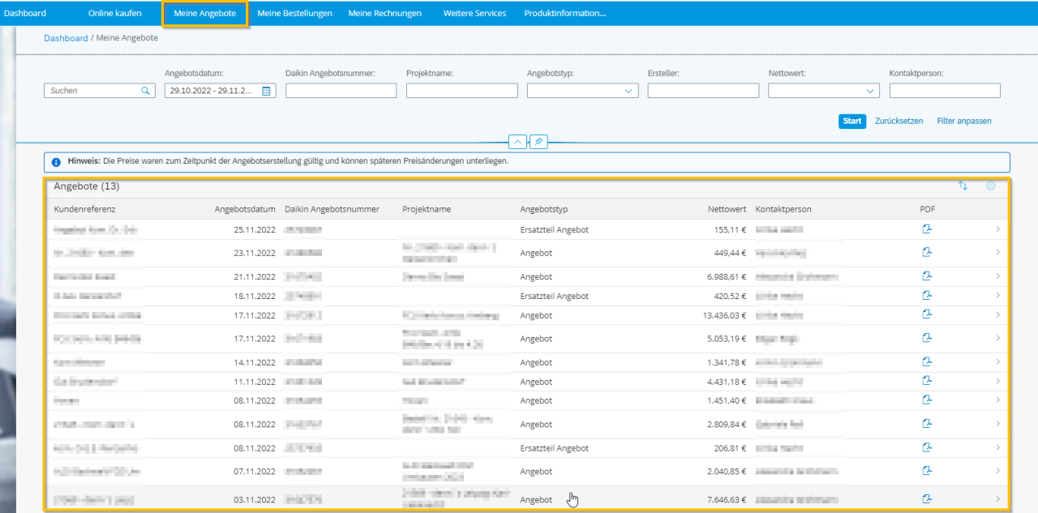Click the info icon beside Hinweis
1038x513 pixels.
pos(56,162)
